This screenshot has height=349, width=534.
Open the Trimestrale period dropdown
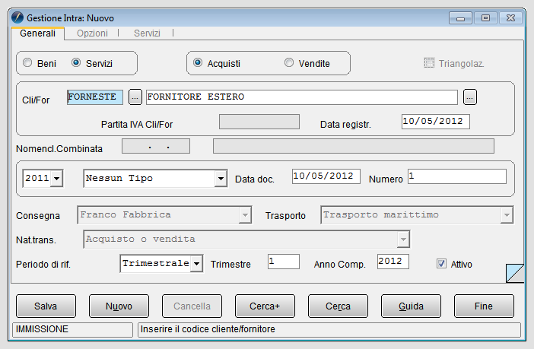(x=196, y=264)
